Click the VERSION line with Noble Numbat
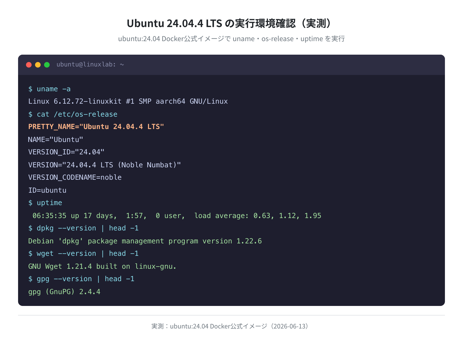463x342 pixels. coord(104,165)
